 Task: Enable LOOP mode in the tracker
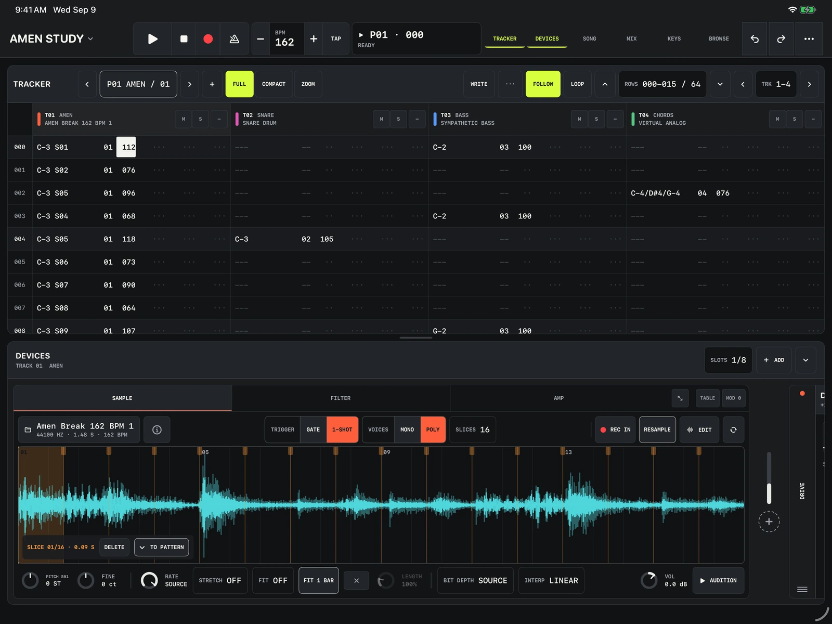click(577, 84)
